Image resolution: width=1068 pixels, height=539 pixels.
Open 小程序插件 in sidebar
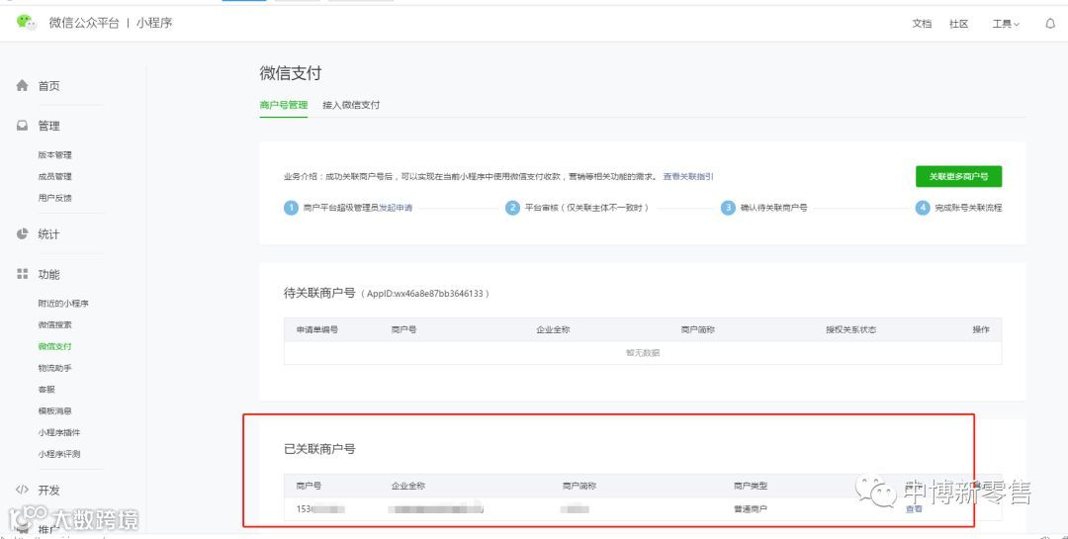(59, 433)
